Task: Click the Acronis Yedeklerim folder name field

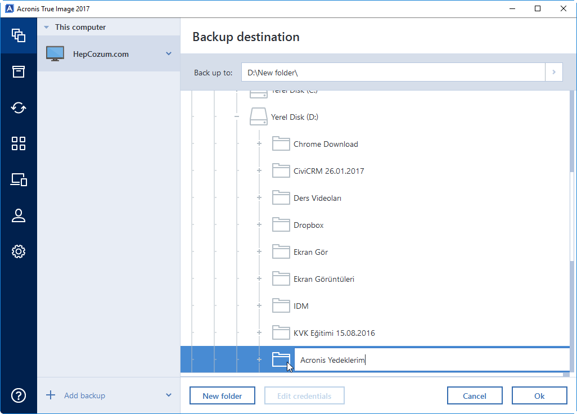Action: pyautogui.click(x=432, y=359)
